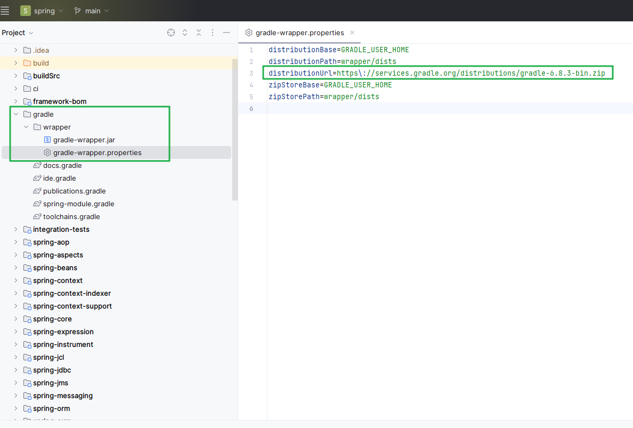Hide the Project tool window
The image size is (633, 428).
tap(226, 33)
